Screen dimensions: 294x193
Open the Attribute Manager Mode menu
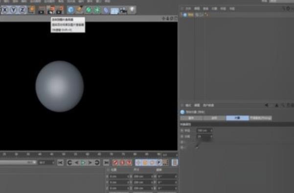tap(188, 105)
